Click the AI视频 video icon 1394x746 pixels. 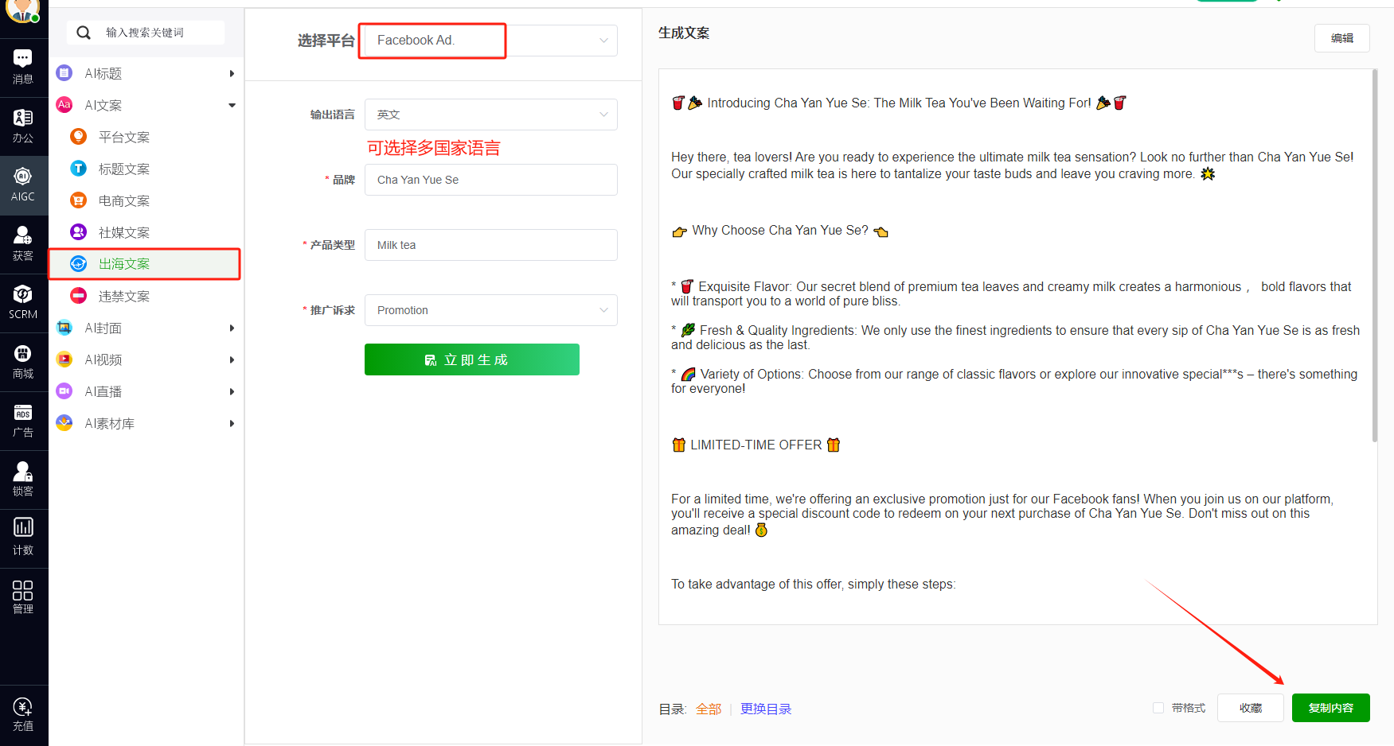[x=64, y=359]
